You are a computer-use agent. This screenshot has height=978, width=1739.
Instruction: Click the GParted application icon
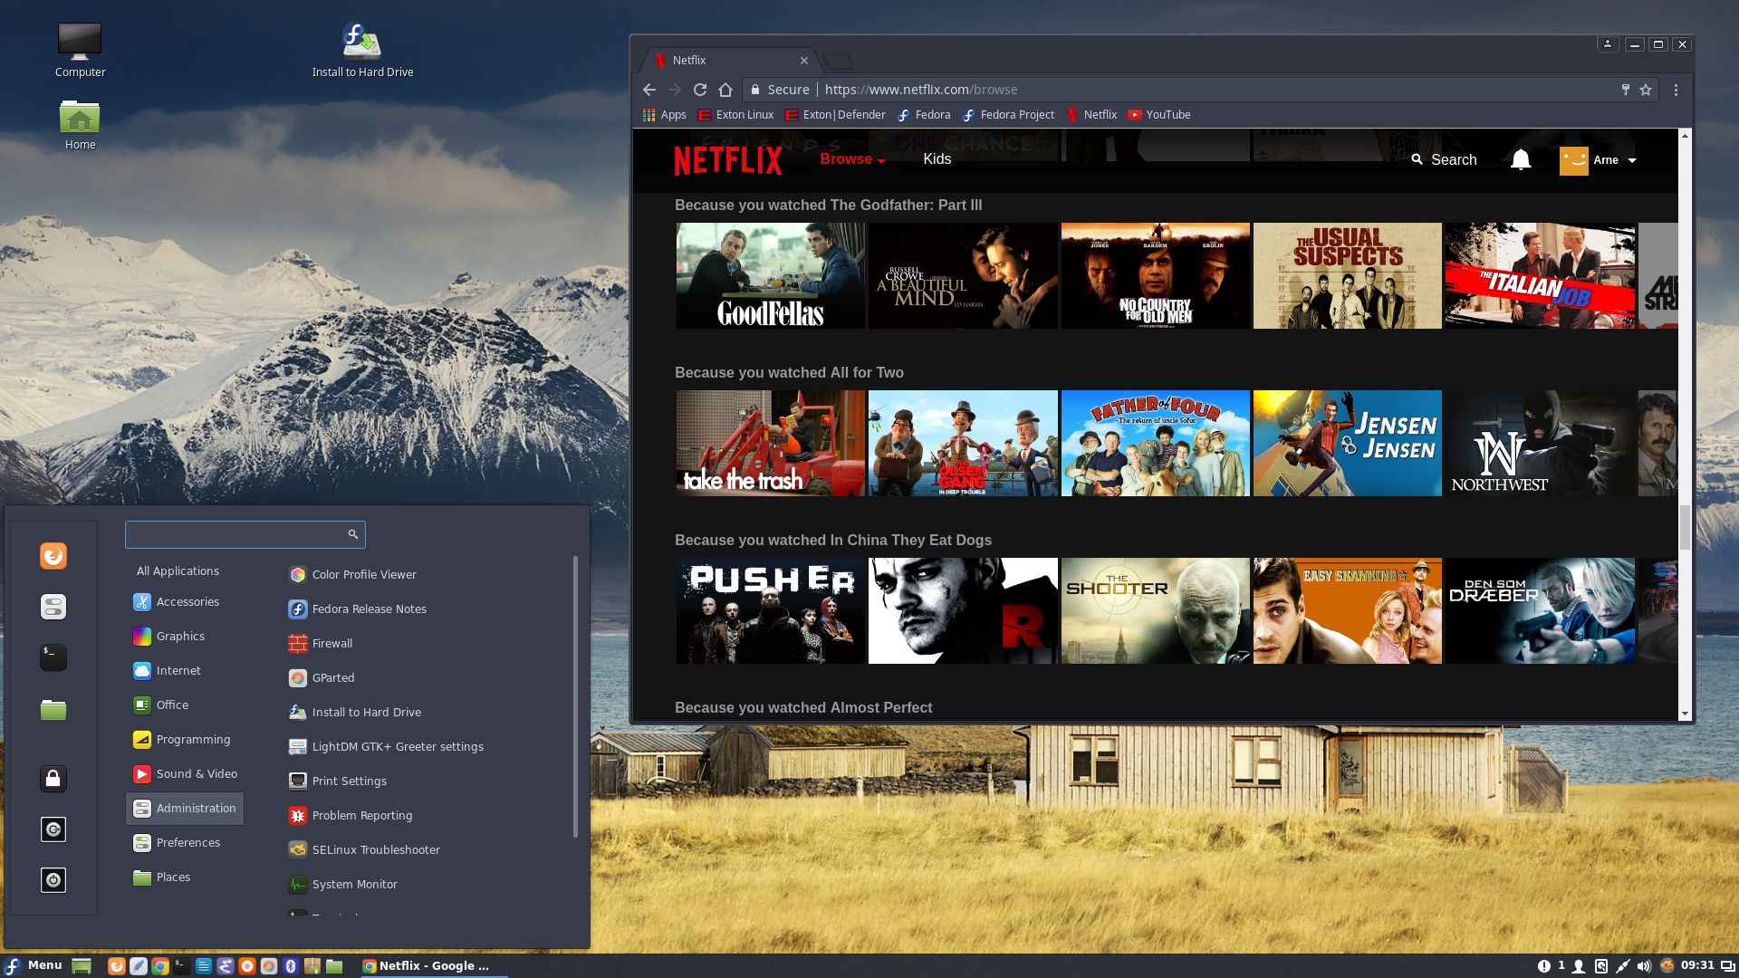point(298,677)
